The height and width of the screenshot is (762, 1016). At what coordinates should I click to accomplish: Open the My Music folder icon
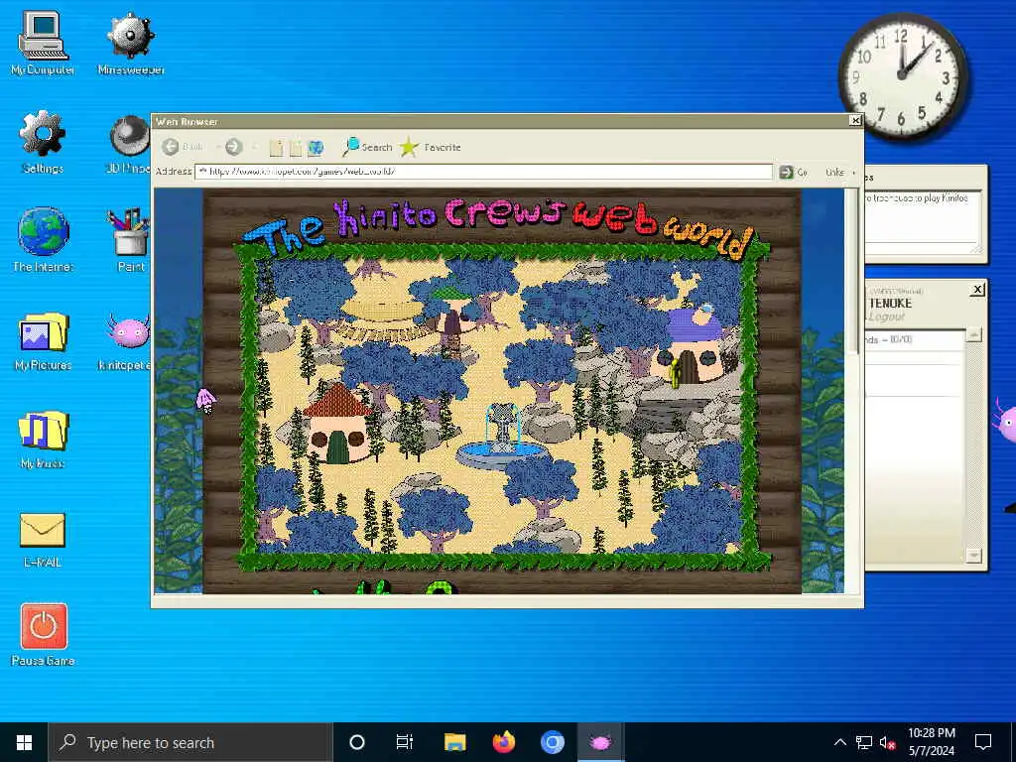(43, 438)
